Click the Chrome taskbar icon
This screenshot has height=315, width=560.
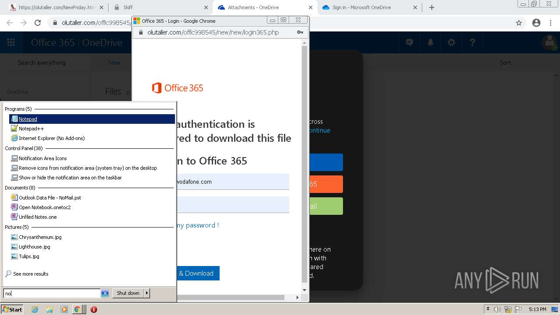pos(77,309)
